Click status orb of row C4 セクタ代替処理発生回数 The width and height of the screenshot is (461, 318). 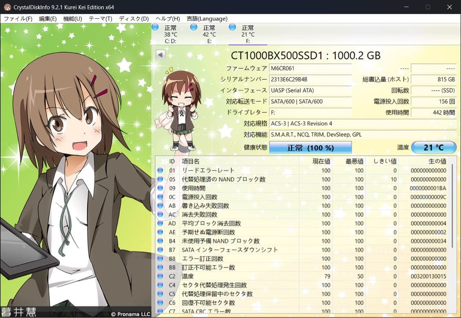pos(160,285)
